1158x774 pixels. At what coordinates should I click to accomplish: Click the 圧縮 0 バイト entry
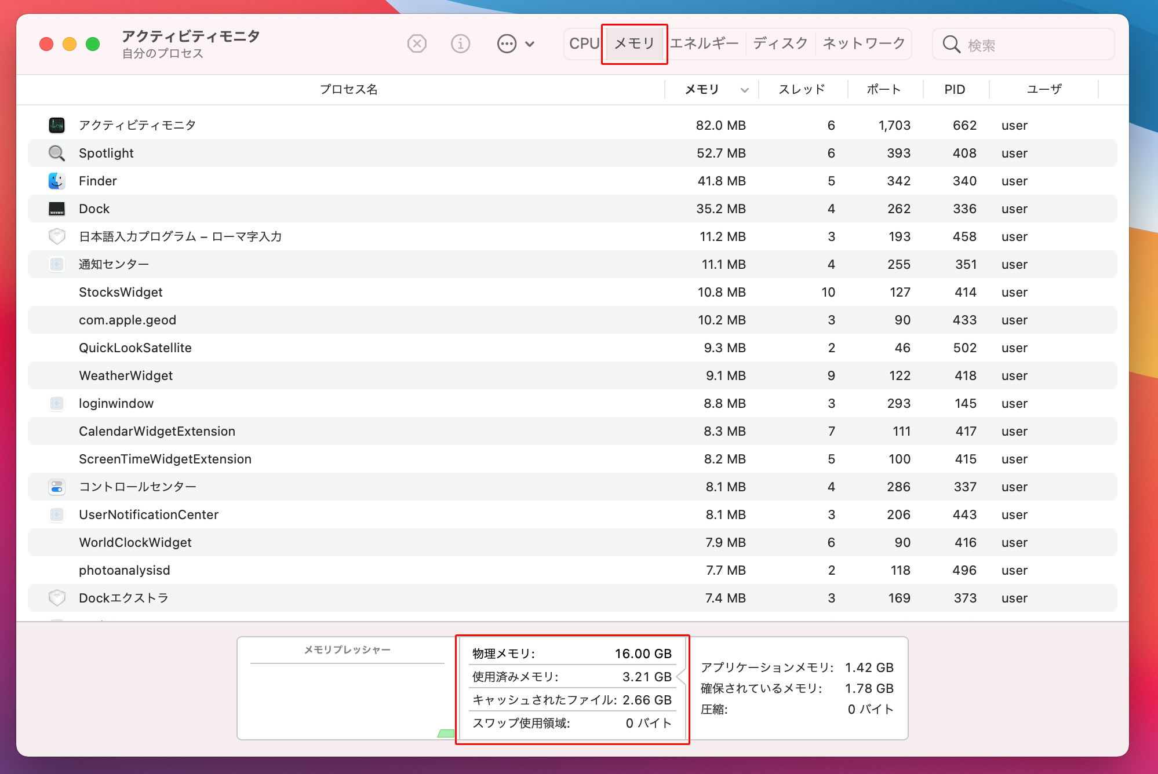point(797,709)
